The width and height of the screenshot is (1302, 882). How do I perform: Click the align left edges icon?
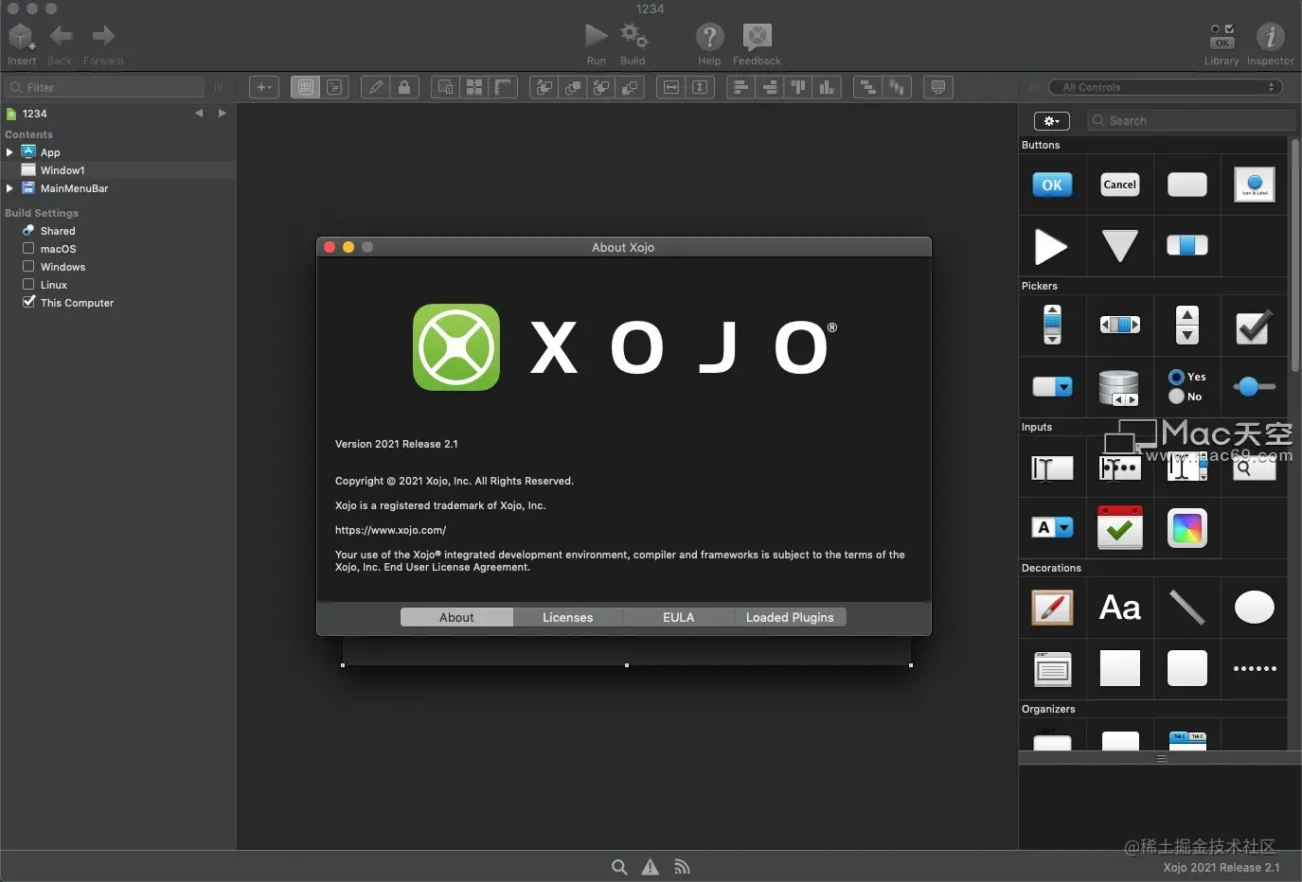click(740, 87)
